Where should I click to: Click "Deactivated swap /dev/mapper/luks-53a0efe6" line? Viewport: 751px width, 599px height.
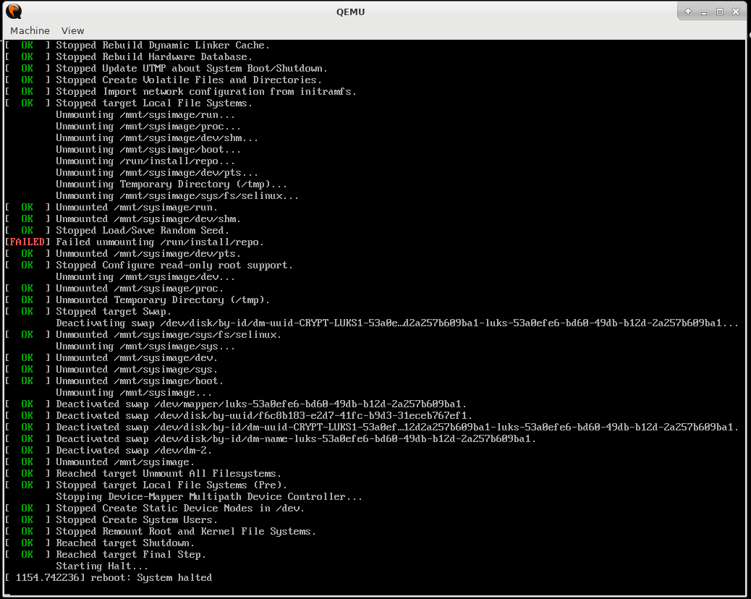click(x=261, y=404)
